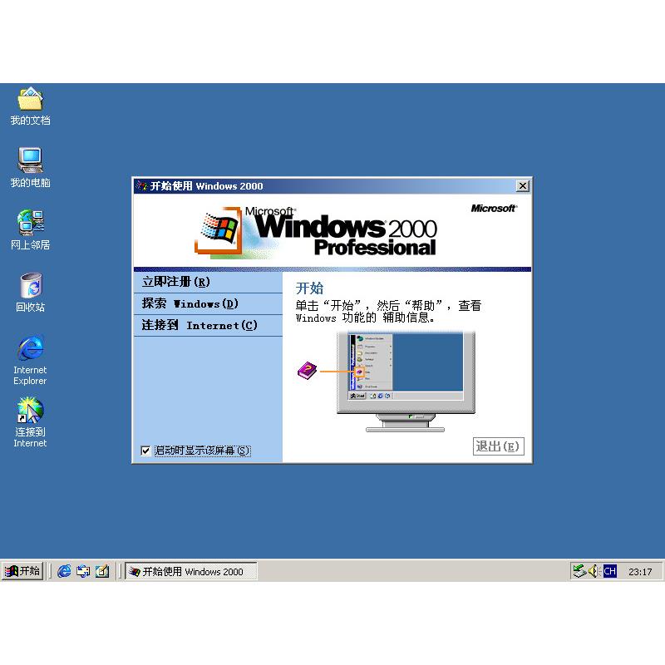This screenshot has height=665, width=665.
Task: Click the 退出(E) exit button
Action: [498, 446]
